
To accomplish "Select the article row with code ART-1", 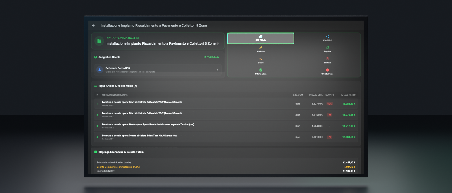I will (226, 104).
